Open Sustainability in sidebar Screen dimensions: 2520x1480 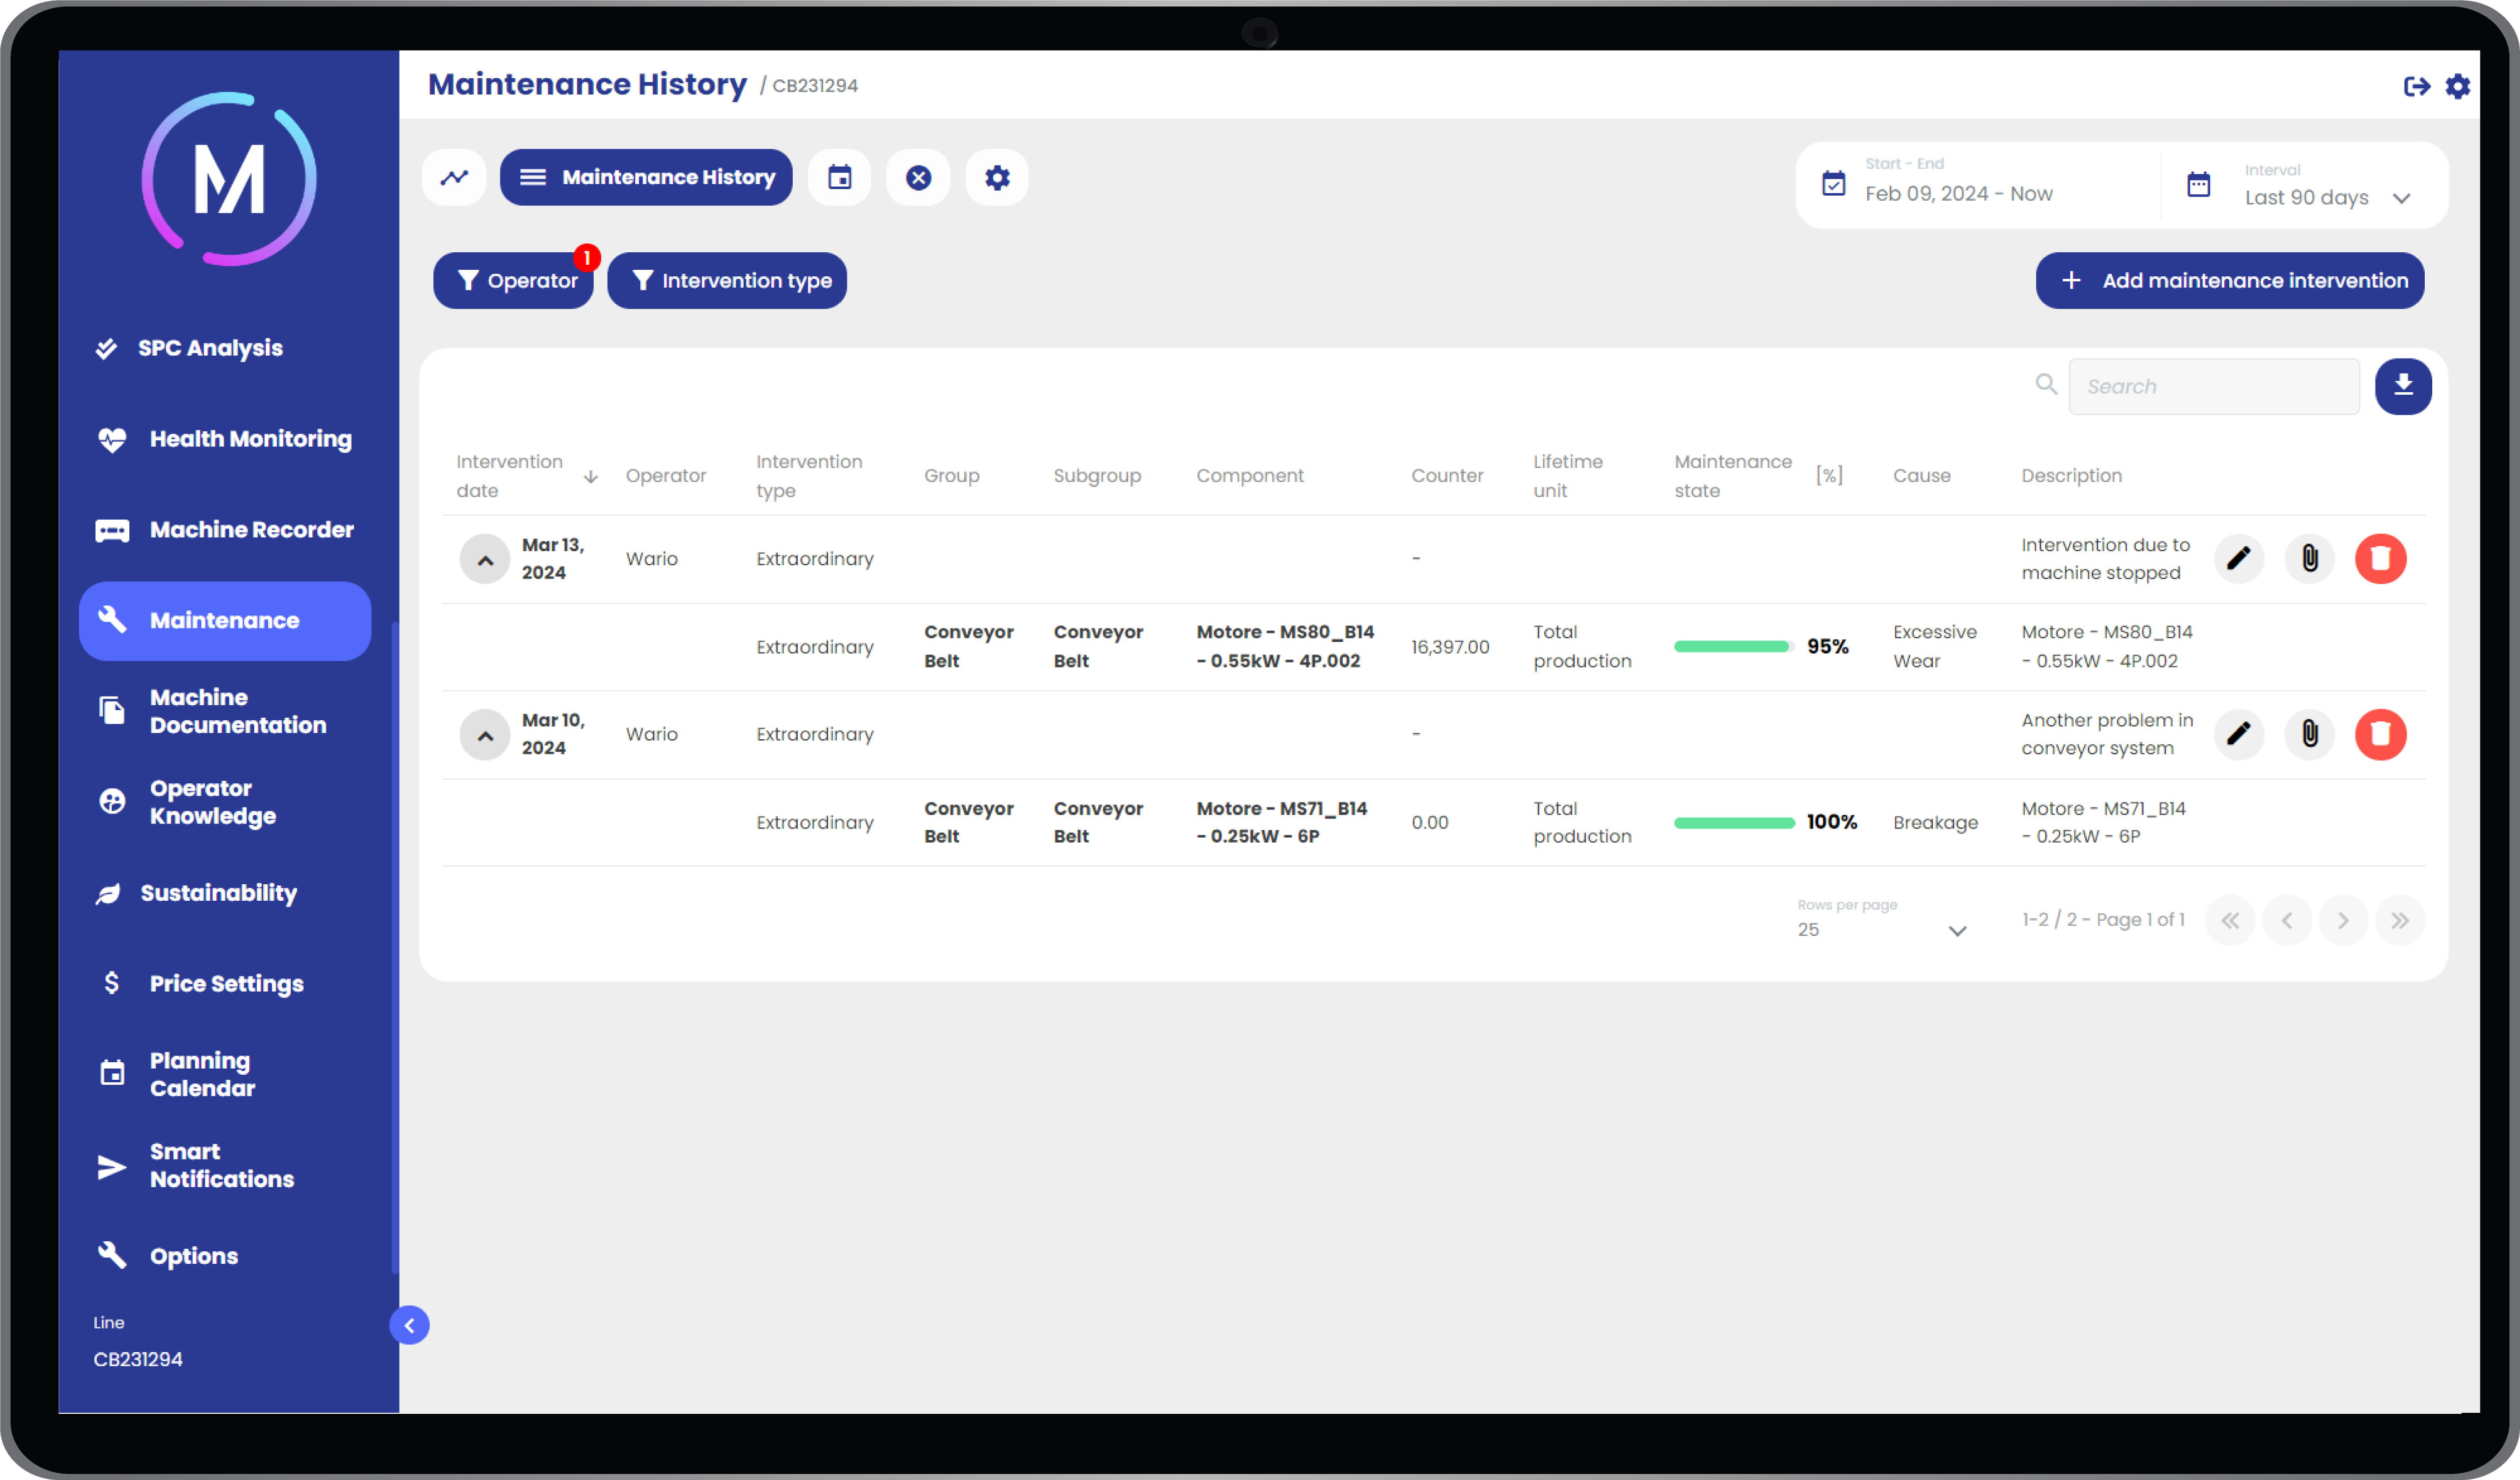coord(225,893)
